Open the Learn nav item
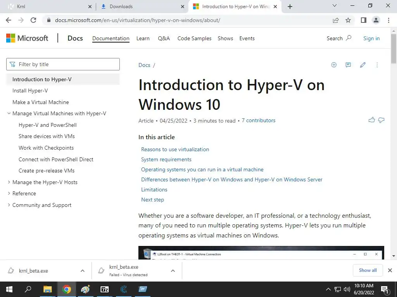Viewport: 397px width, 297px height. (143, 38)
